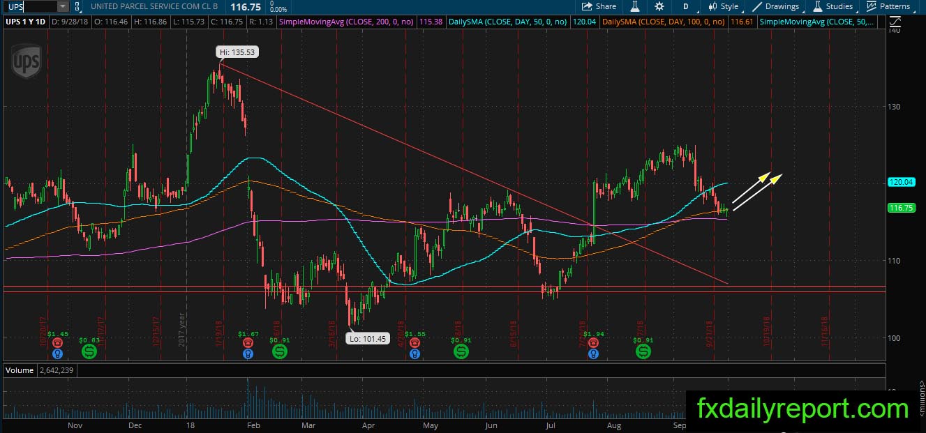Viewport: 926px width, 433px height.
Task: Click the 12/15/17 expiration date marker
Action: 155,332
